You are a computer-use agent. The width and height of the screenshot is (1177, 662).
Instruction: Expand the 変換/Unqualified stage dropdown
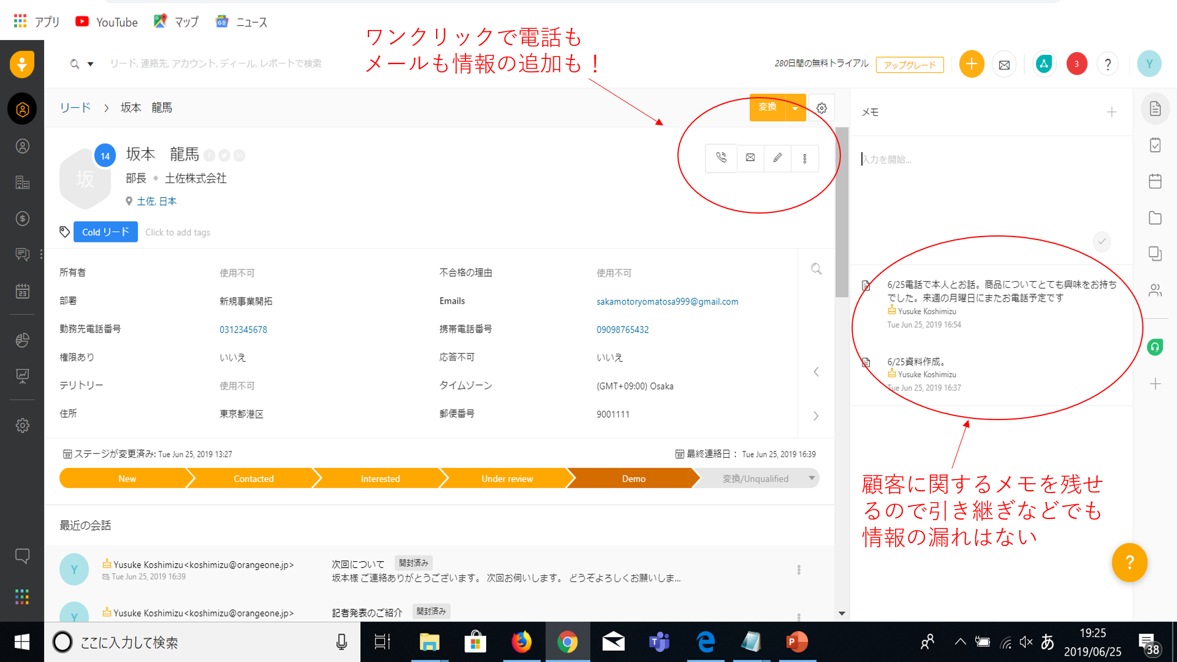coord(812,478)
